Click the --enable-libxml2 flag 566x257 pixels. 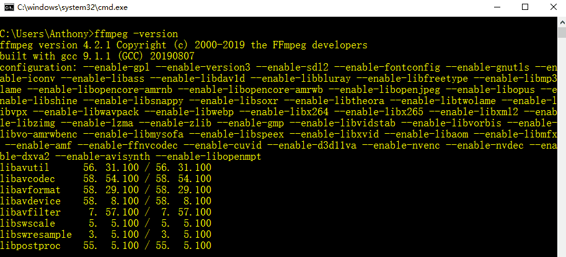coord(472,112)
